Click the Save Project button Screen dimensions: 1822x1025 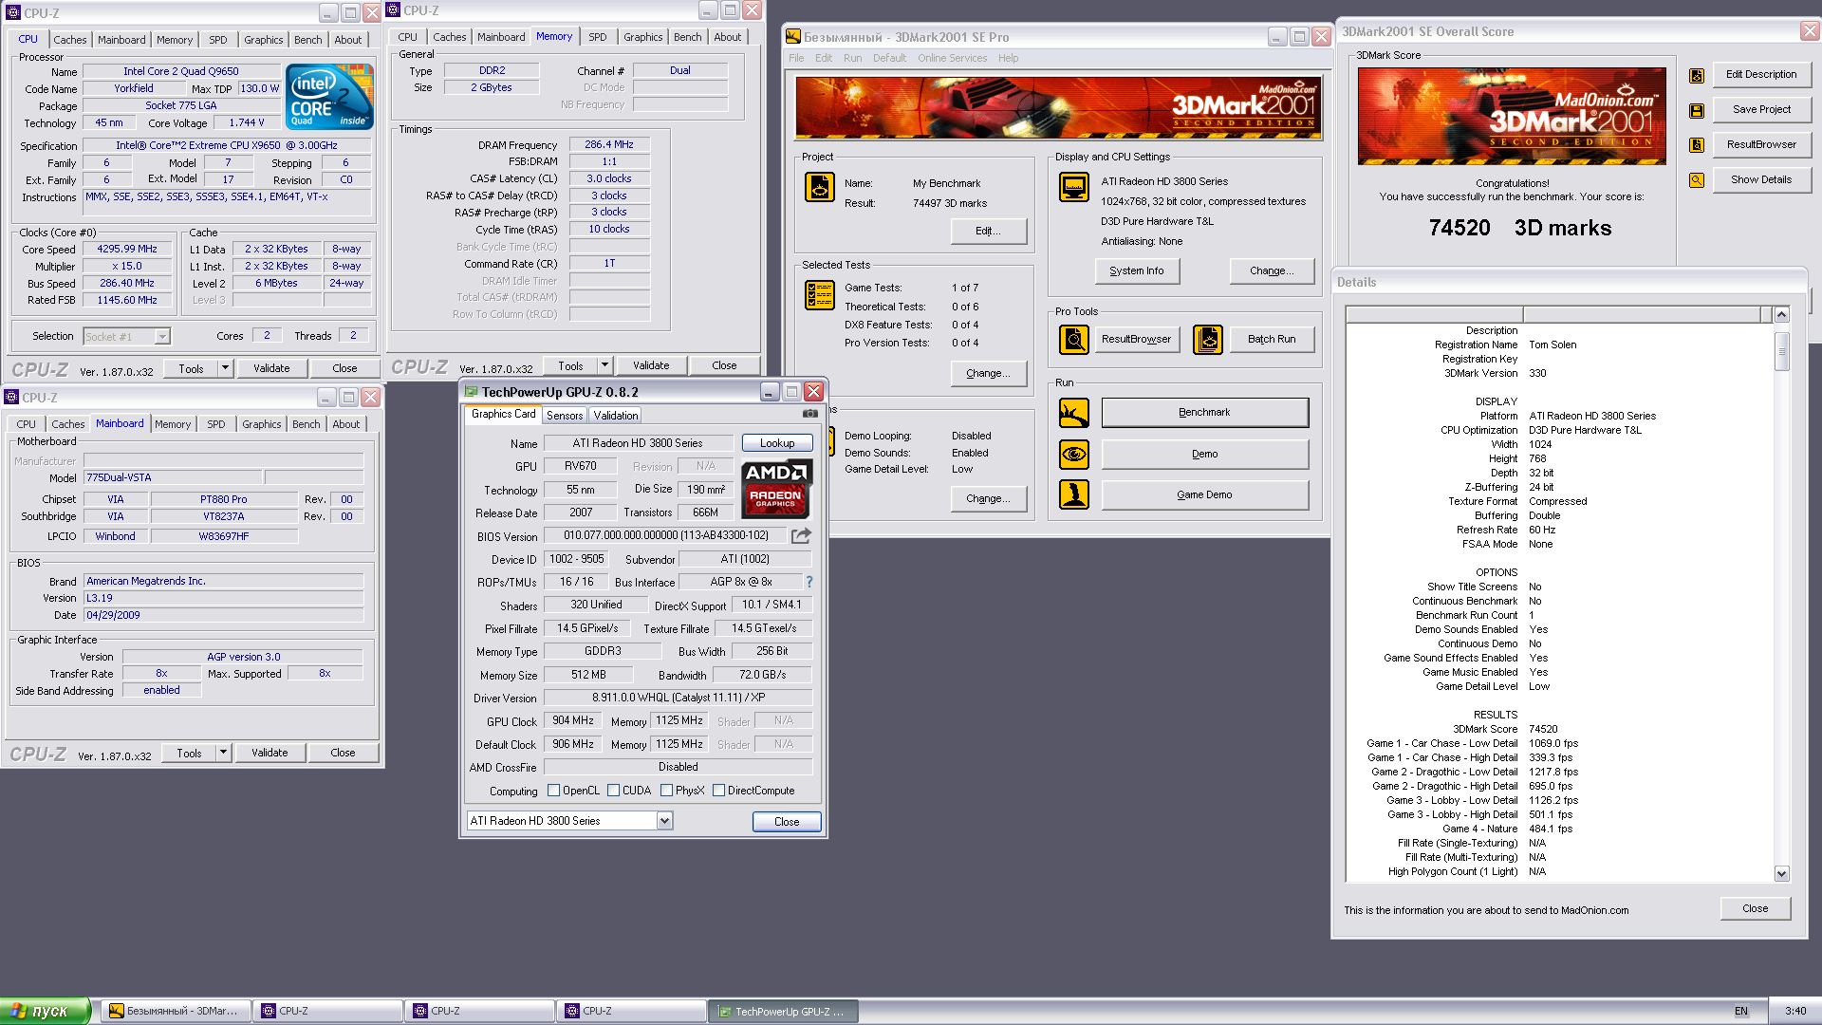(x=1761, y=110)
